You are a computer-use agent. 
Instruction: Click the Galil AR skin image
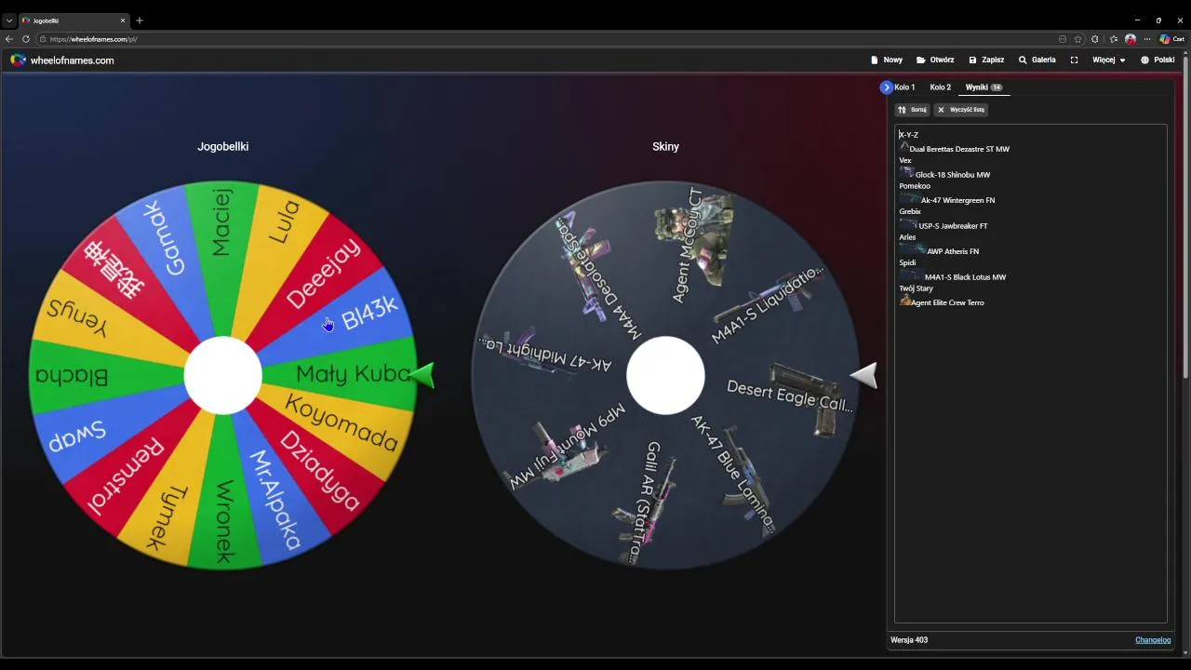tap(644, 510)
